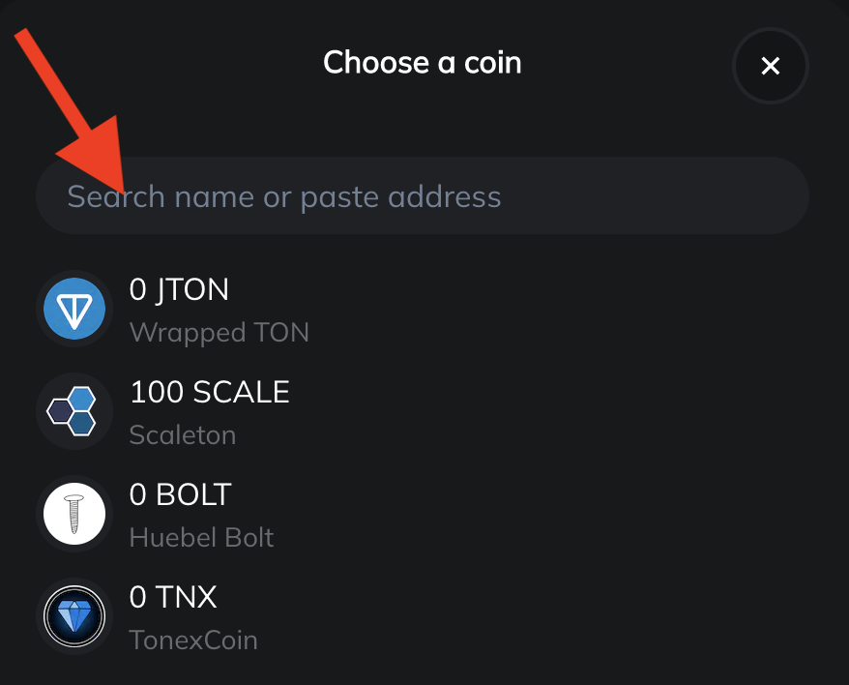Close the Choose a coin dialog
The image size is (849, 685).
tap(770, 66)
